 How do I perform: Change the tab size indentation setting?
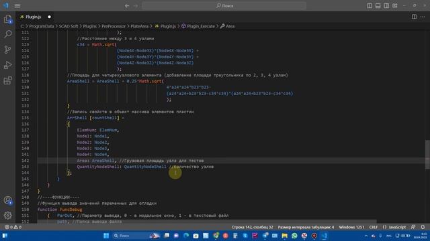[x=306, y=227]
